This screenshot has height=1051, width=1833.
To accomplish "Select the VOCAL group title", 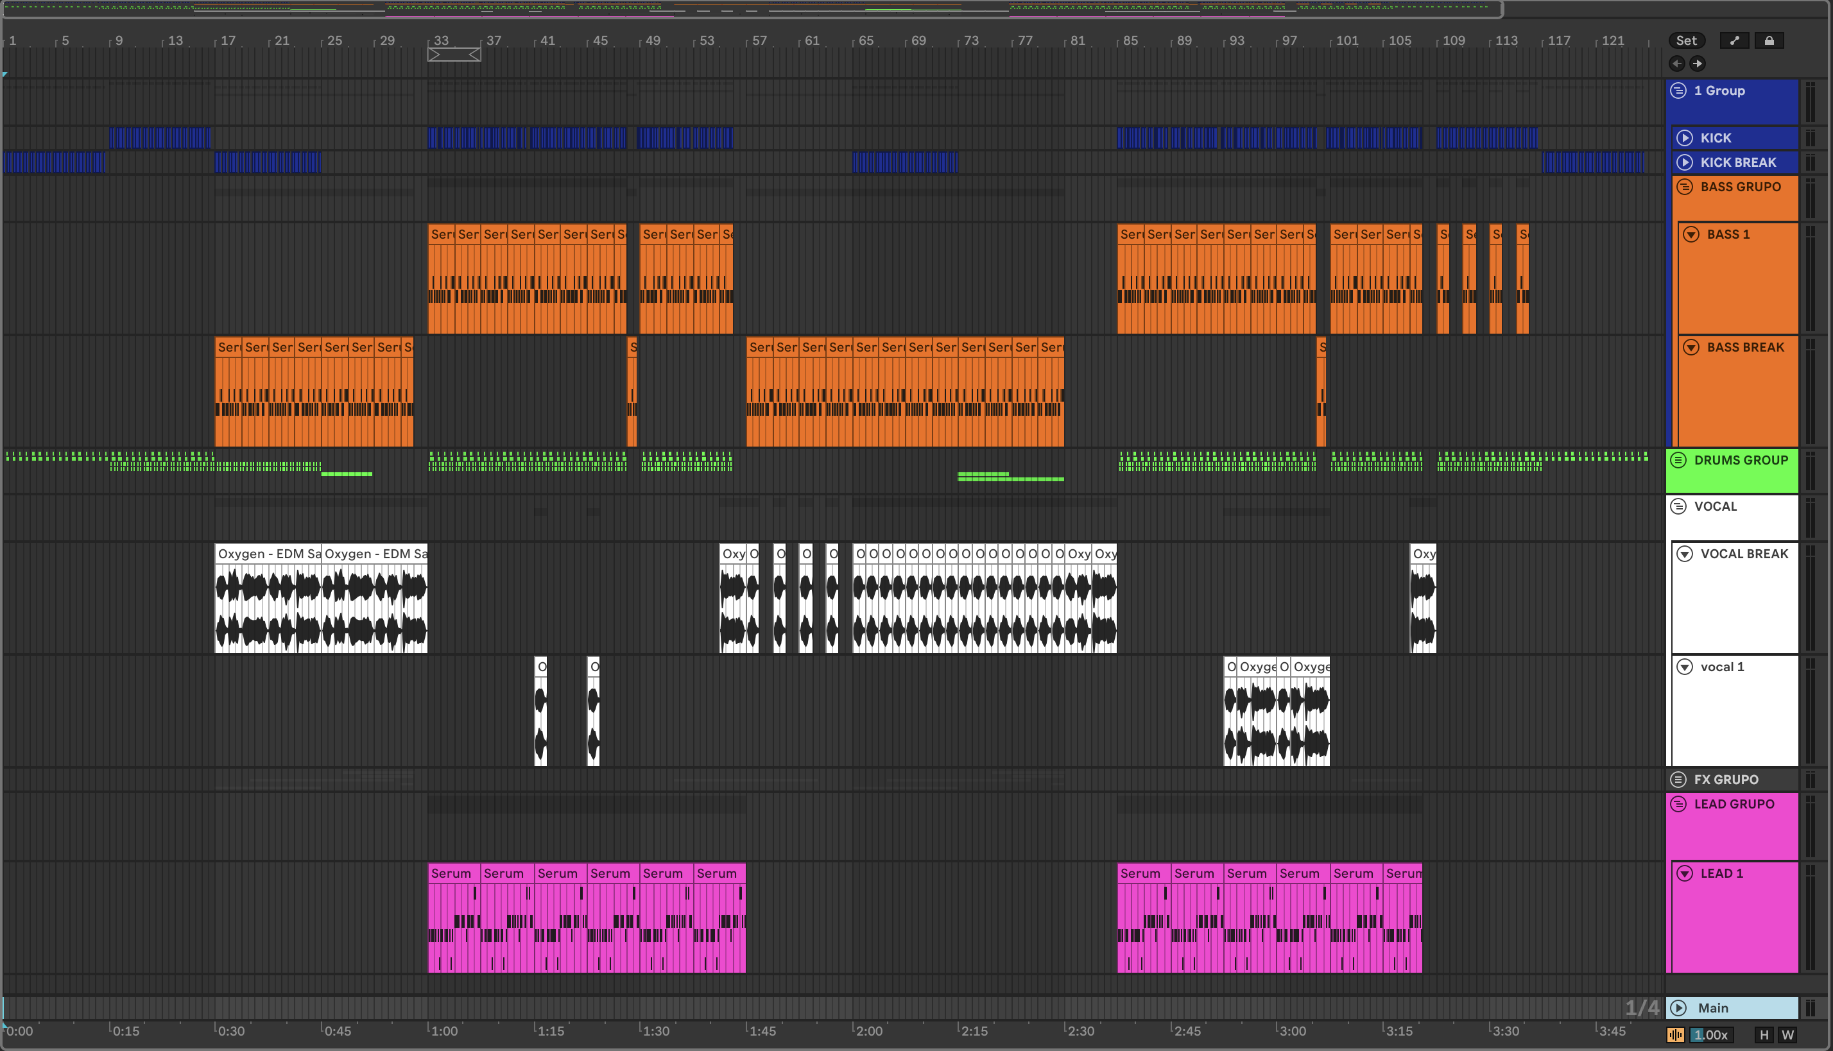I will (x=1716, y=506).
